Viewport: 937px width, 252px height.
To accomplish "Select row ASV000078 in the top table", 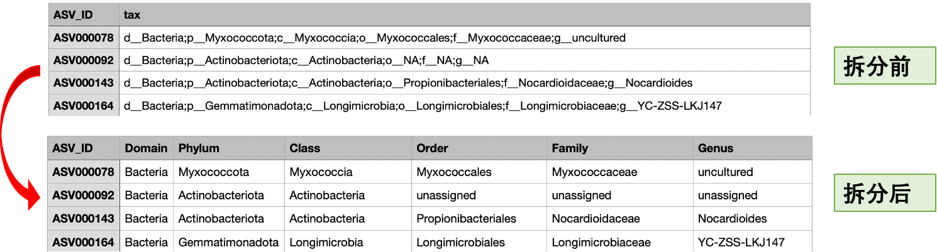I will (x=84, y=38).
